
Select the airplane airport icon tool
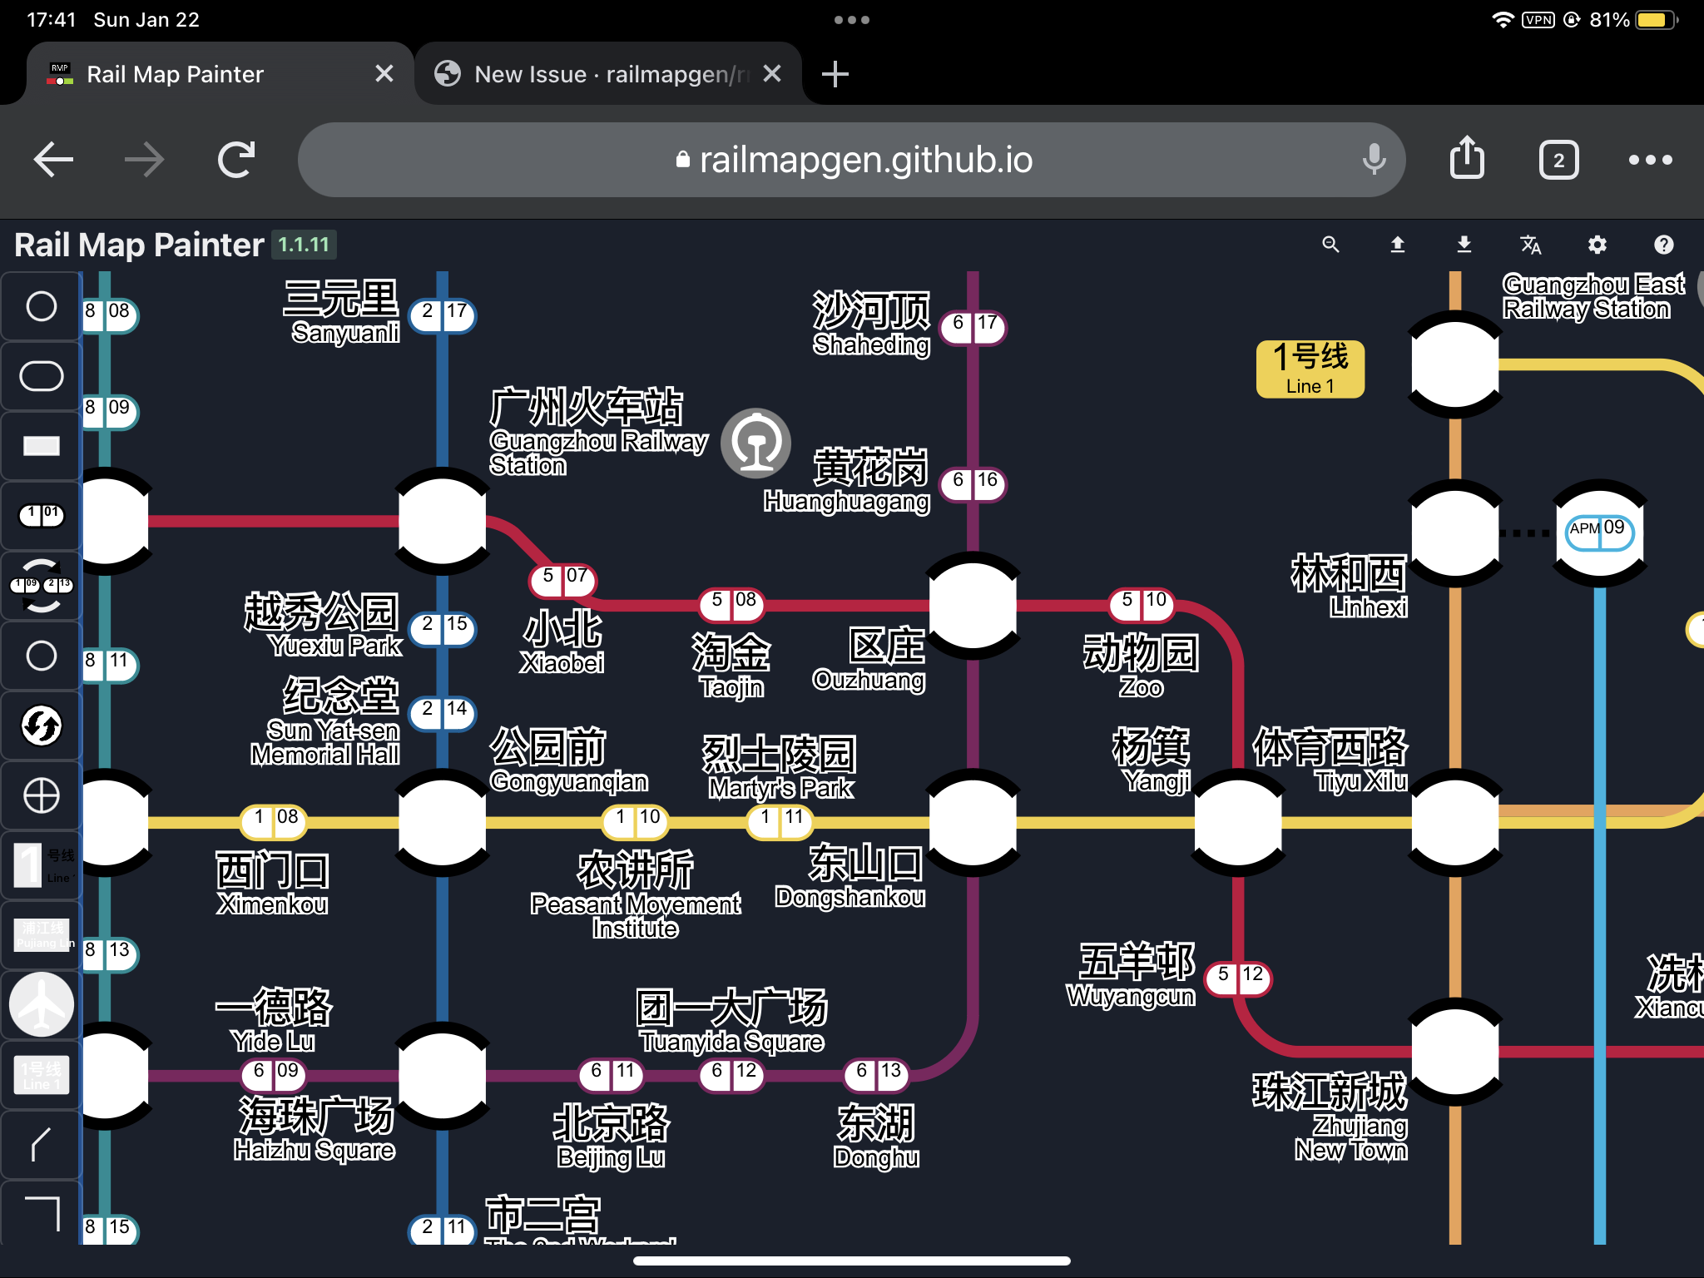click(41, 1005)
